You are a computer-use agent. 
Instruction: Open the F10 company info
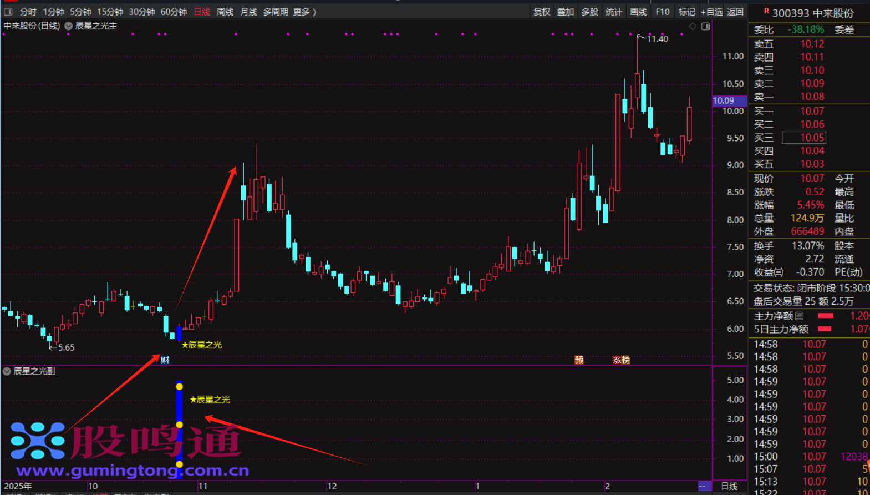662,12
